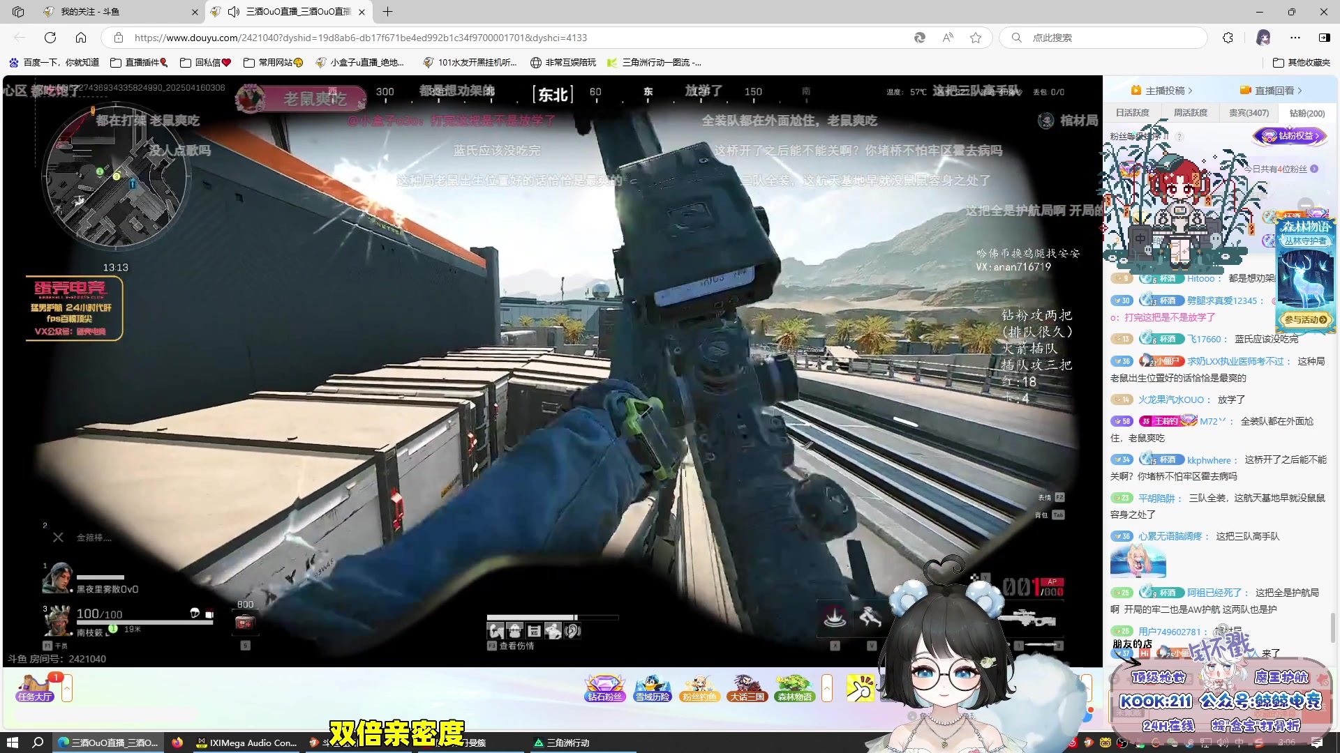Add this page to favorites with the star icon

[x=976, y=38]
